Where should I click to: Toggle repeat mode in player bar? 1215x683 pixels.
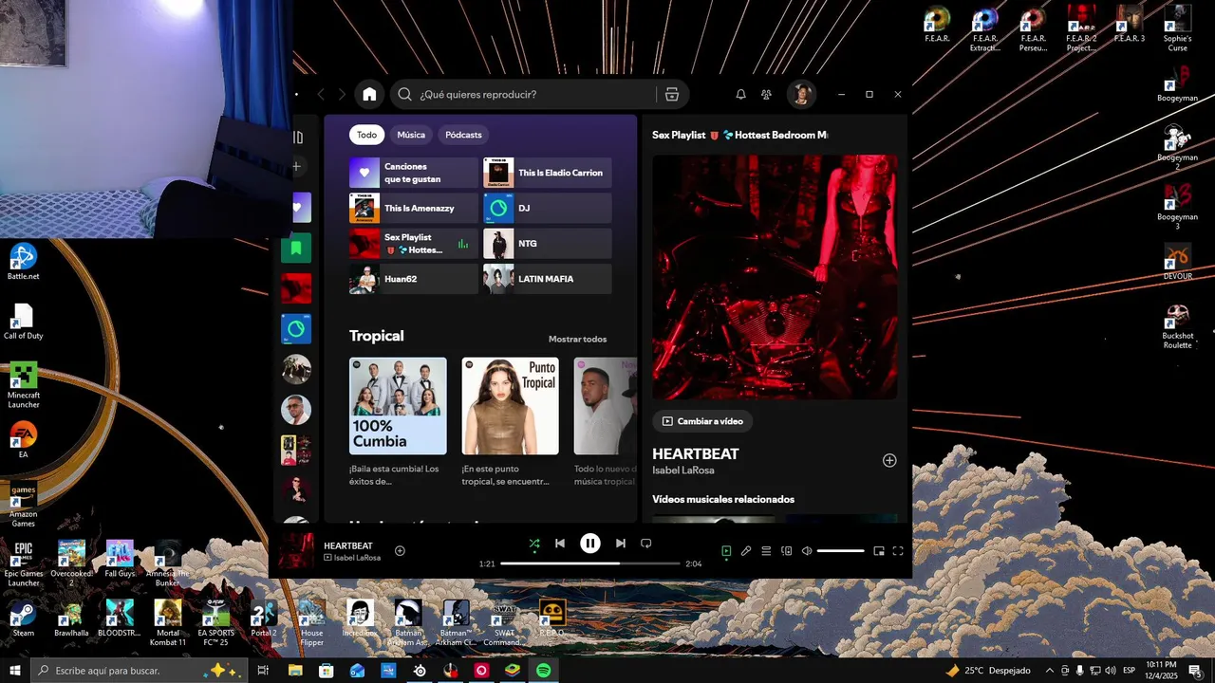click(x=646, y=544)
